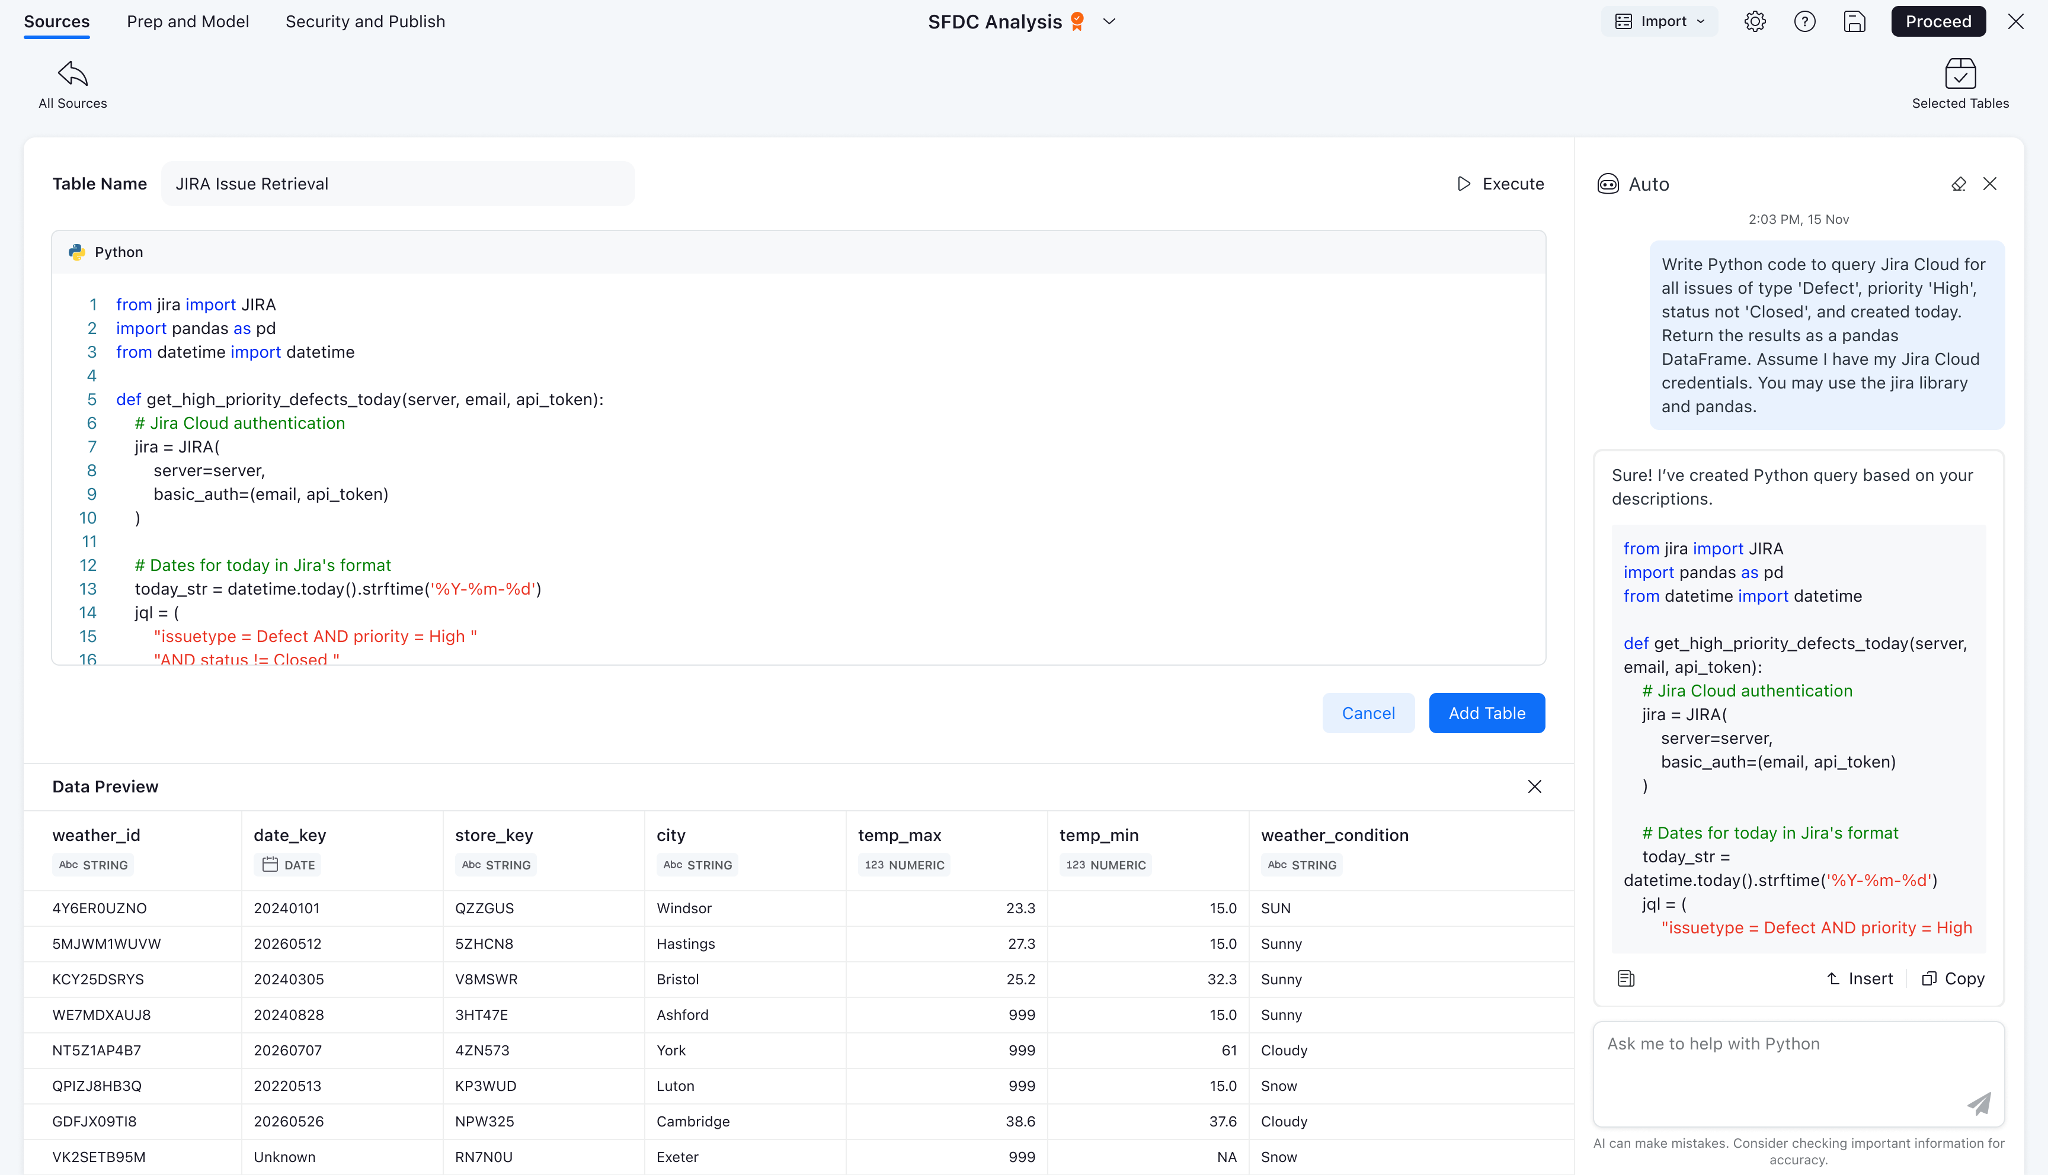Insert the generated code into the editor
The width and height of the screenshot is (2048, 1175).
1859,979
